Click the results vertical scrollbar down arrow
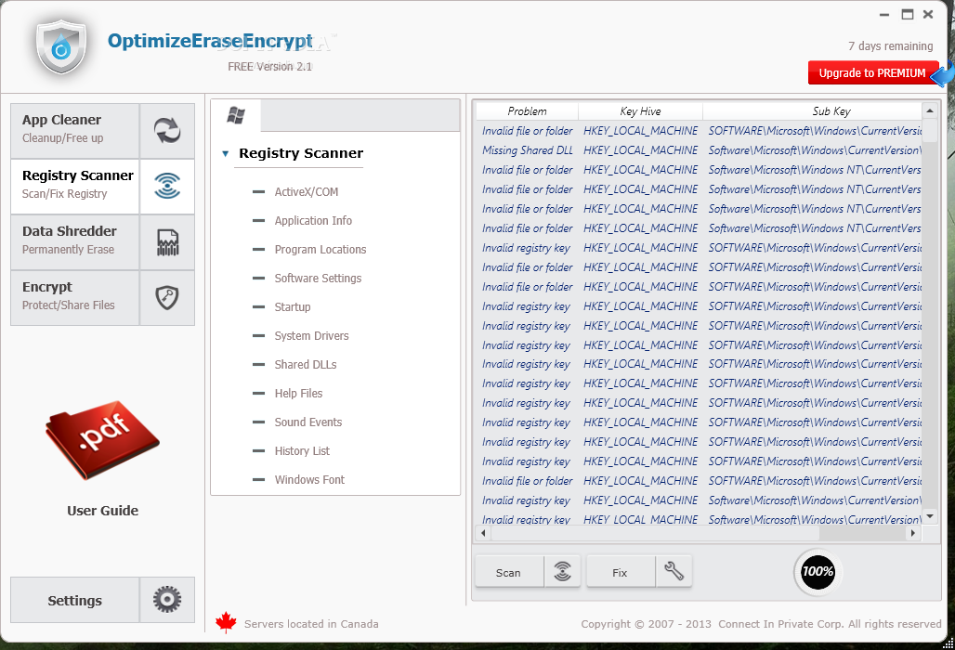The height and width of the screenshot is (650, 955). (929, 516)
